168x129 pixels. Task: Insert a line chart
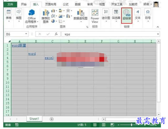click(53, 16)
